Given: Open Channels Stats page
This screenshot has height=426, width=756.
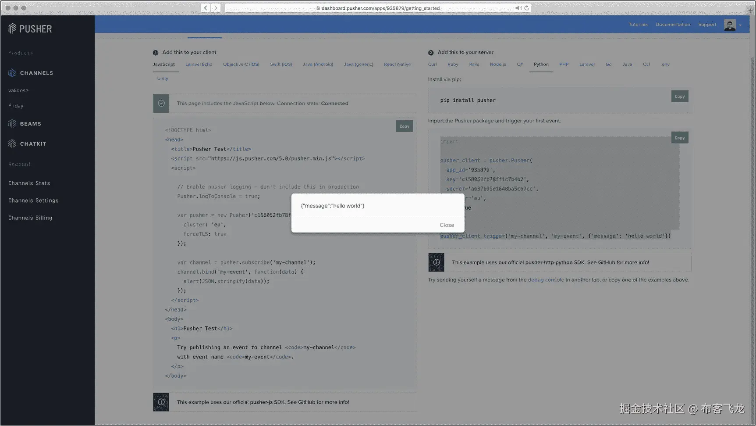Looking at the screenshot, I should click(29, 183).
